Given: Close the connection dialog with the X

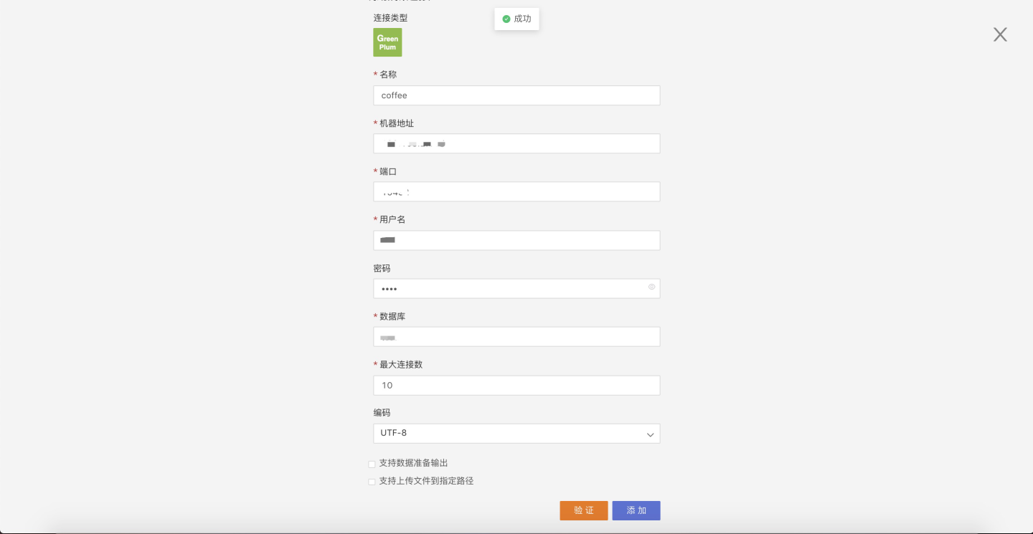Looking at the screenshot, I should click(1000, 34).
